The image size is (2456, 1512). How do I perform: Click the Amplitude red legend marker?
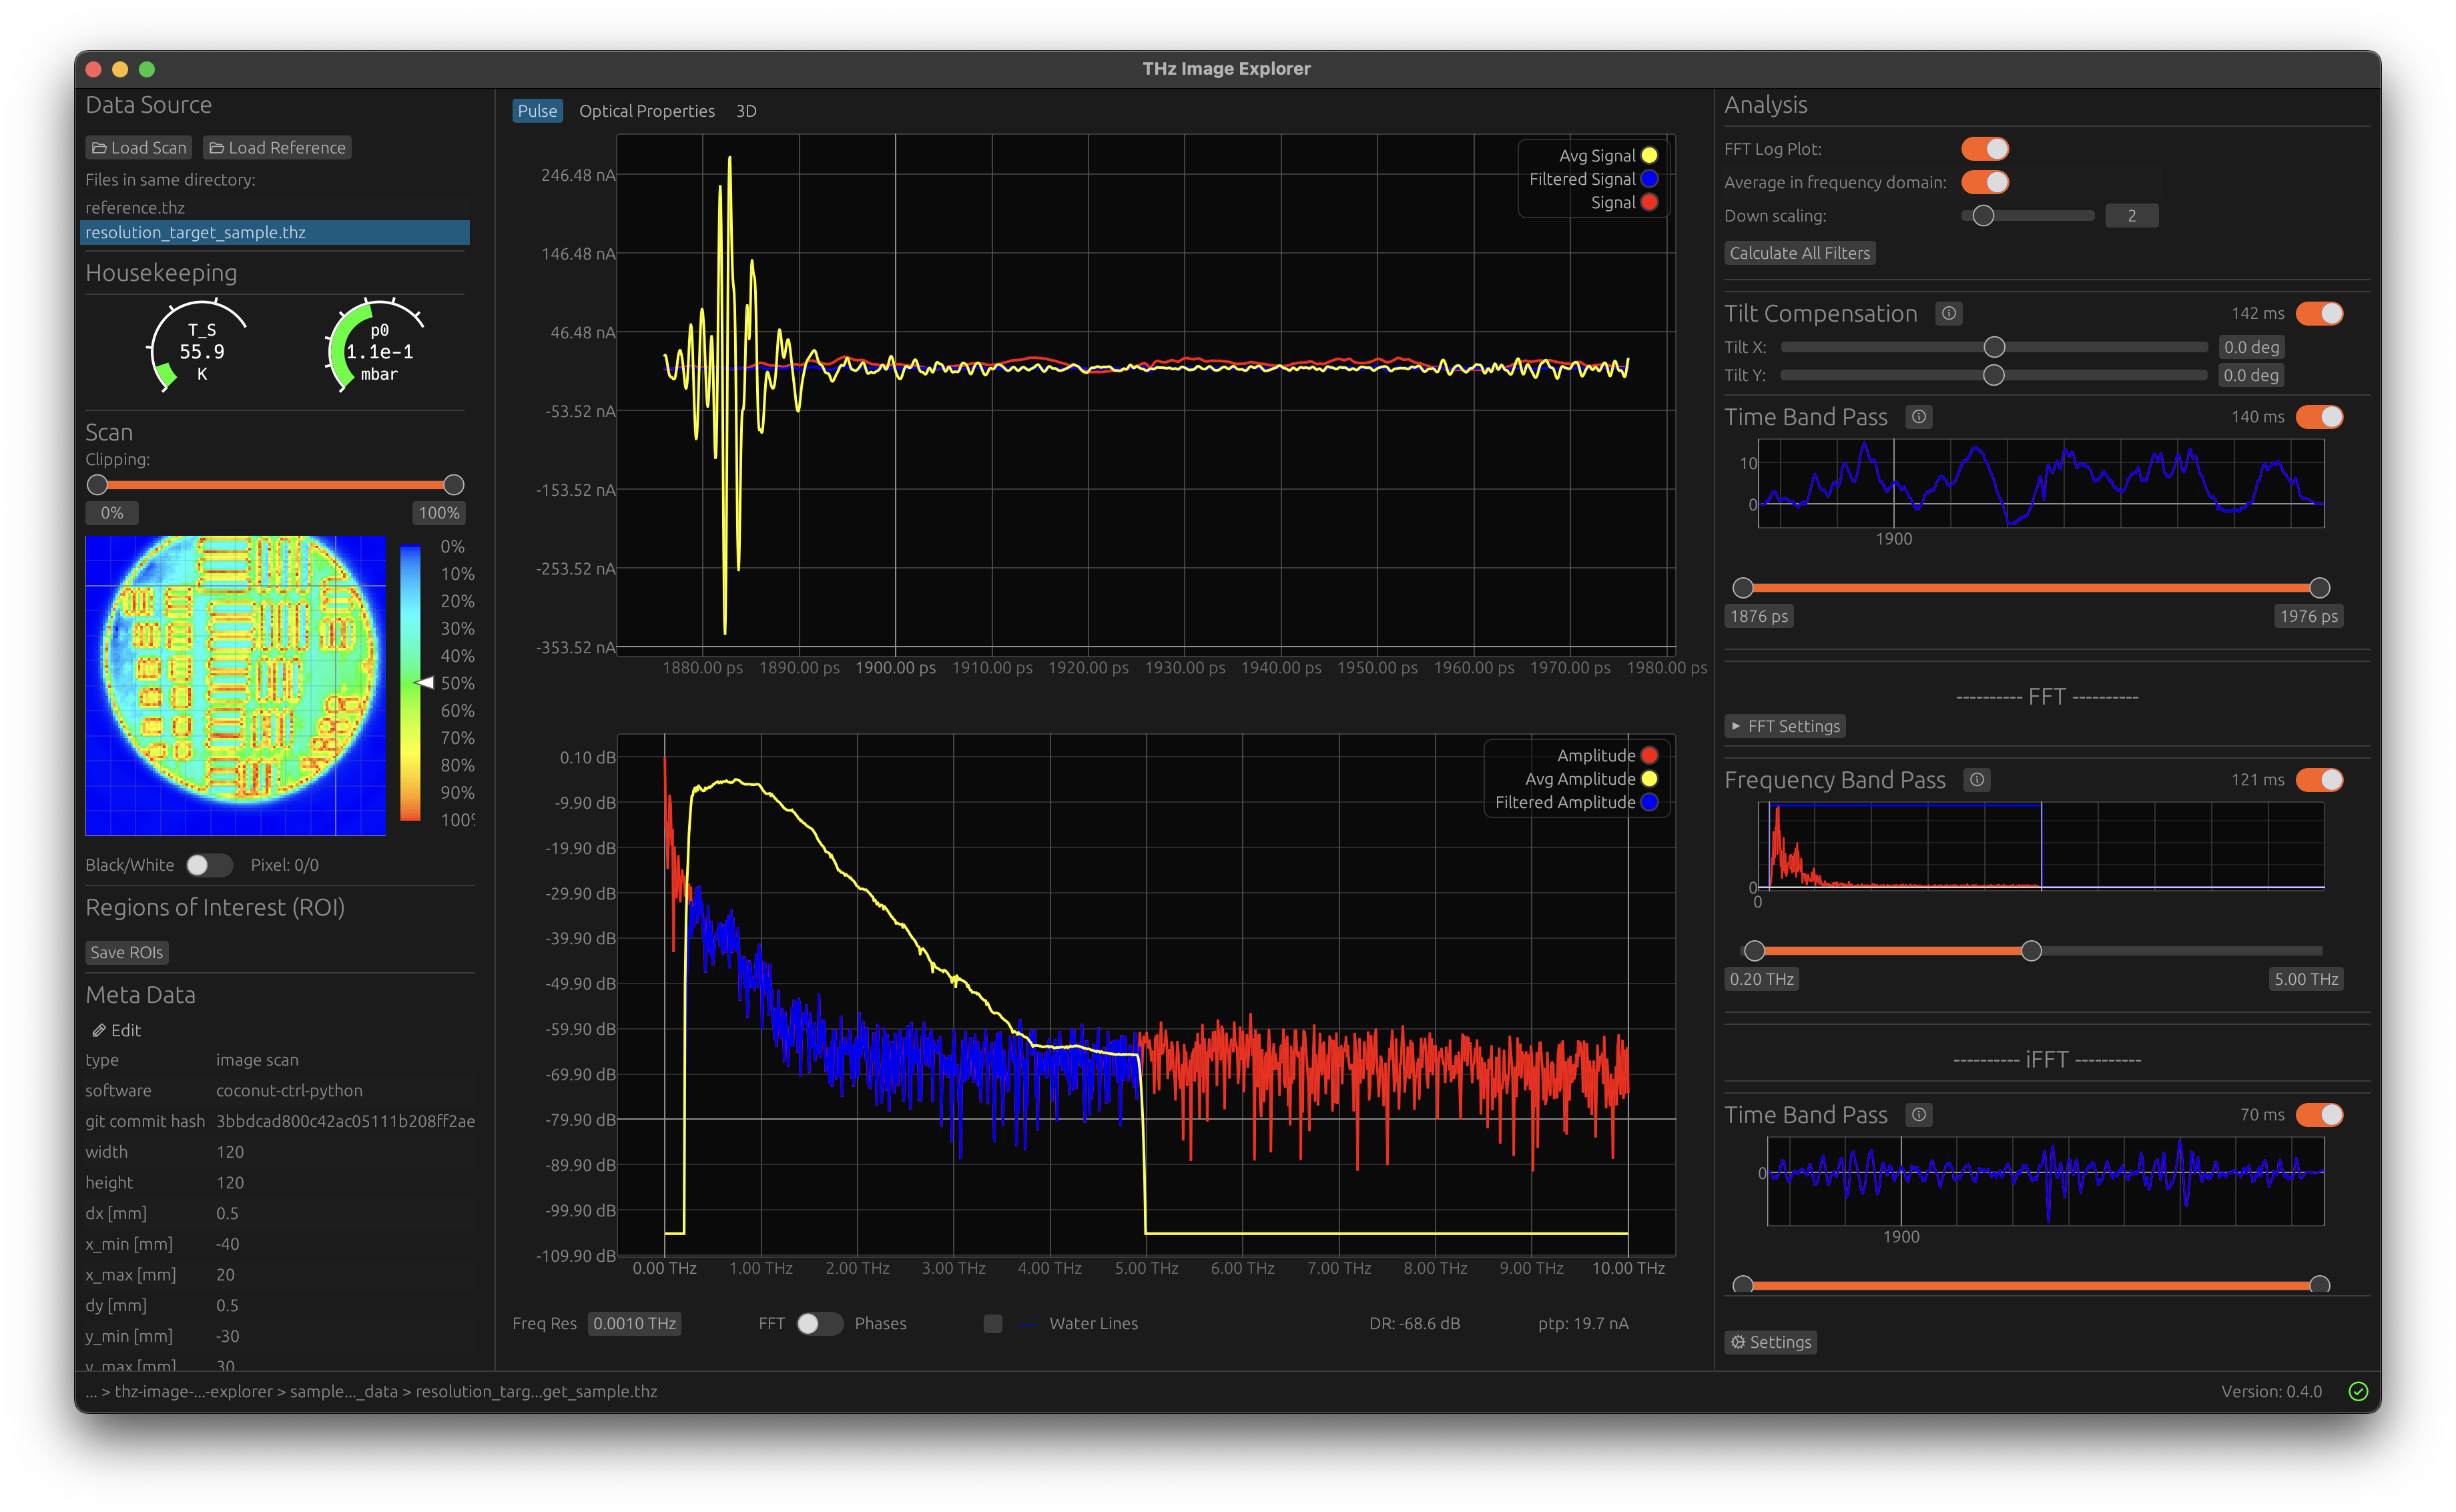coord(1649,756)
